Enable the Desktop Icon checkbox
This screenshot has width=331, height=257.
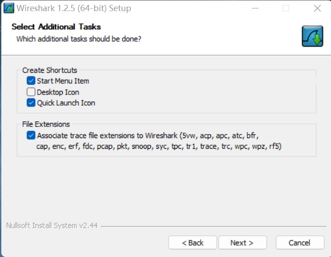31,92
